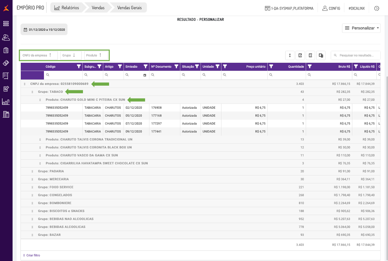Open the CONFIG user menu
Image resolution: width=388 pixels, height=261 pixels.
click(x=331, y=8)
